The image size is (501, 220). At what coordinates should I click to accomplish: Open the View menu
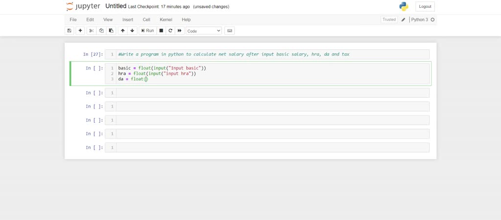click(x=108, y=20)
